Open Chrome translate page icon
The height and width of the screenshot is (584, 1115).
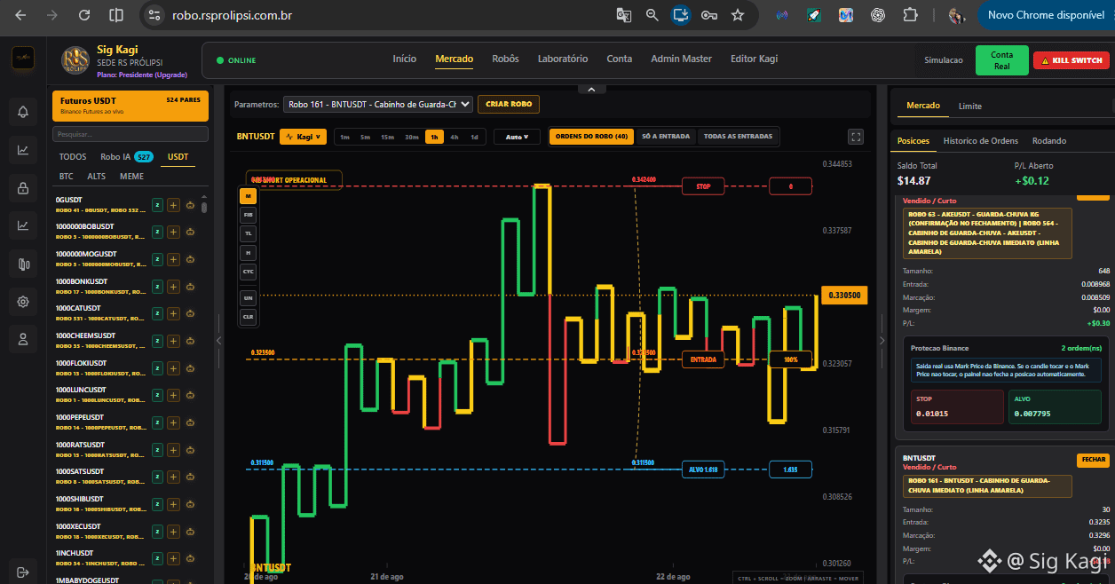click(x=624, y=15)
